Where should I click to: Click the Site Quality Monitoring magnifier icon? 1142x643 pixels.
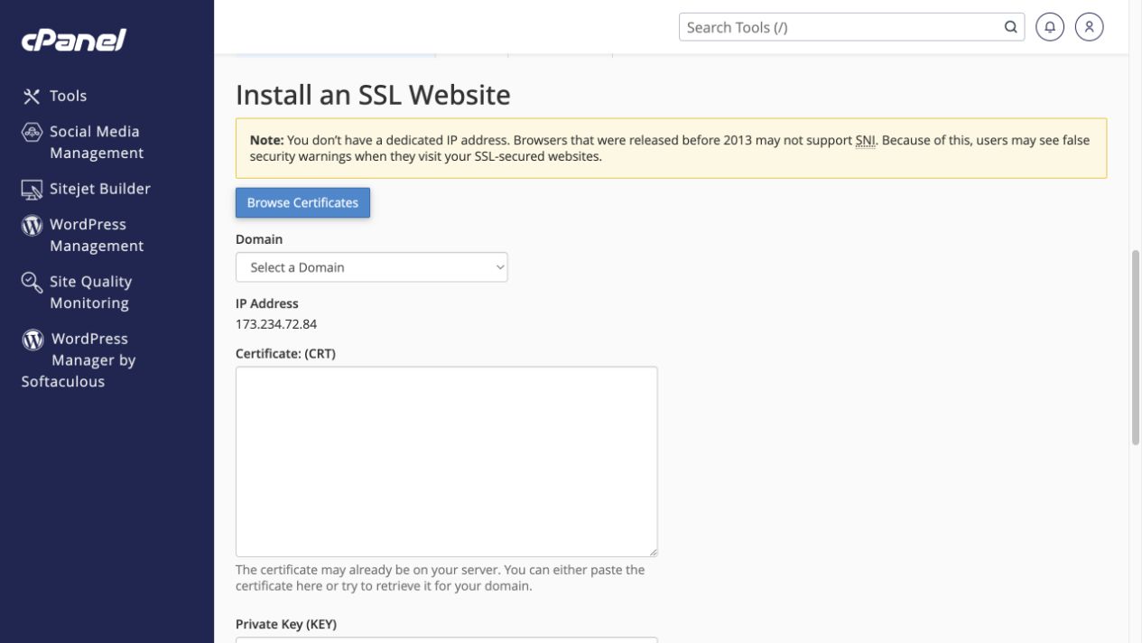tap(32, 283)
